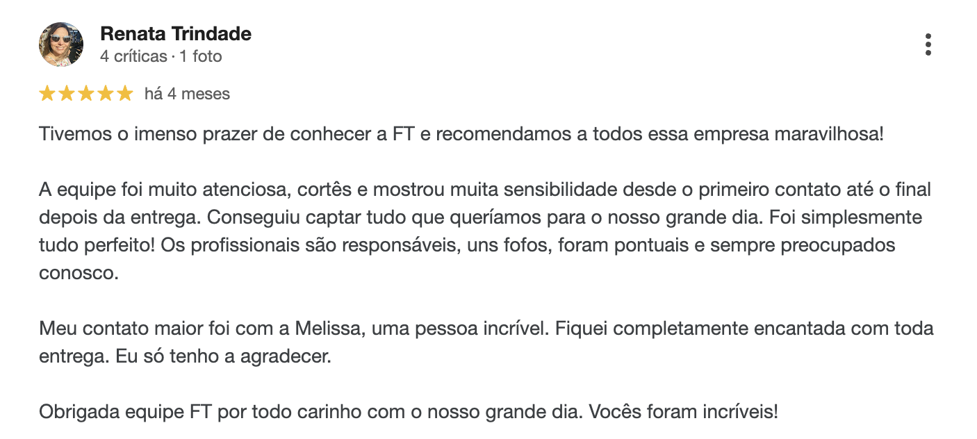977x439 pixels.
Task: Click the first yellow rating star
Action: click(x=47, y=94)
